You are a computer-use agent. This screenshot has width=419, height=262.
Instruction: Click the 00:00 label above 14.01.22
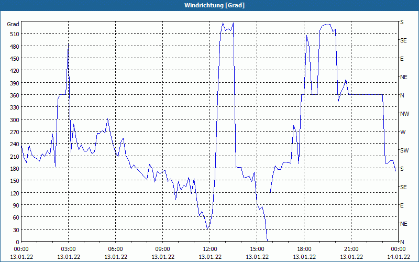(x=399, y=249)
